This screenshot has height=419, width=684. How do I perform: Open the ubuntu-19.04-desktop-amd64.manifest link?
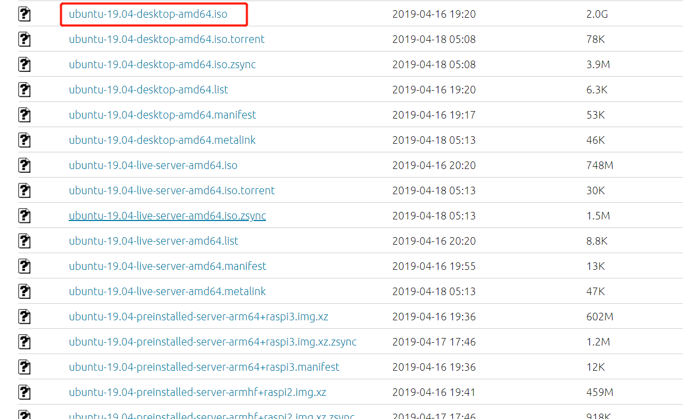tap(162, 115)
